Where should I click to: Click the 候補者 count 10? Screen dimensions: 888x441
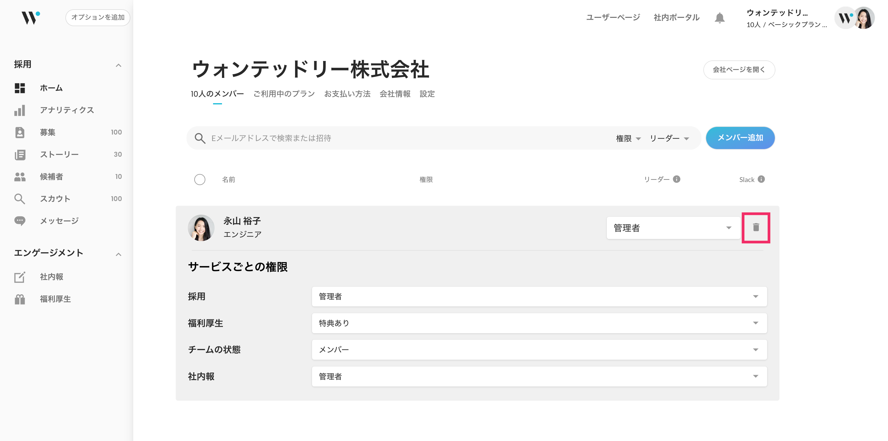[x=118, y=176]
